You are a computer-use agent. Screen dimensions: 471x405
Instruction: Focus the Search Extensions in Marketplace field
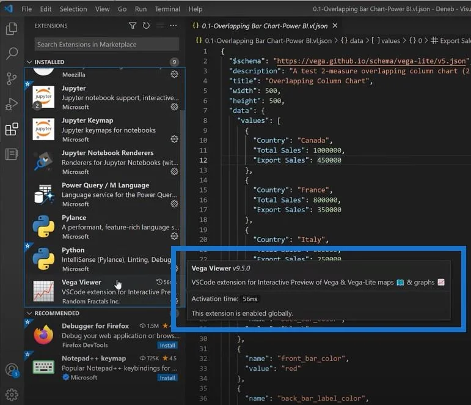(107, 44)
